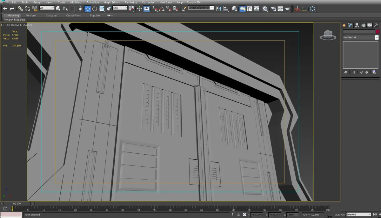Screen dimensions: 381x218
Task: Open the Reference Coordinate System View dropdown
Action: point(120,8)
